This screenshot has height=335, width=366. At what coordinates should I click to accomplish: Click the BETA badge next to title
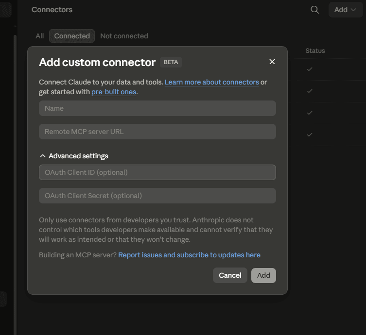click(171, 62)
